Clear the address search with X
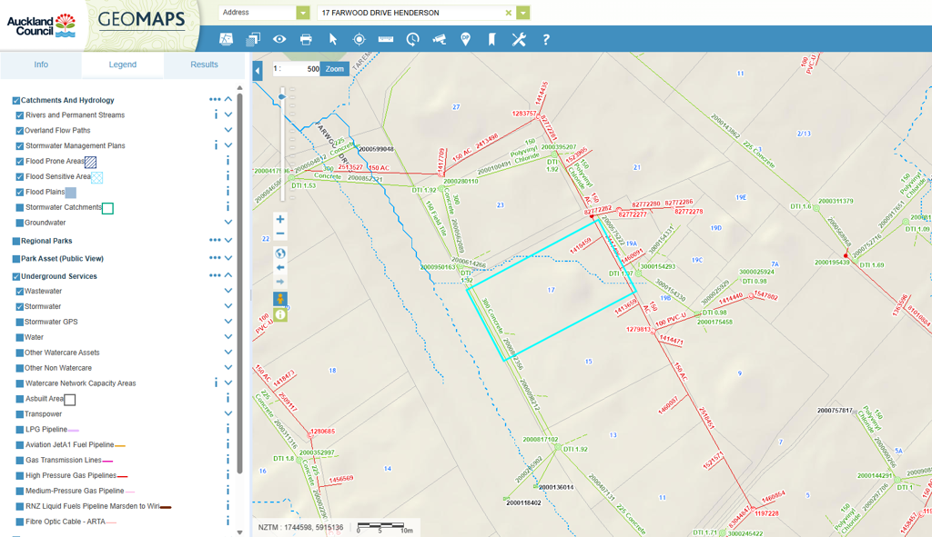This screenshot has width=932, height=537. [508, 13]
